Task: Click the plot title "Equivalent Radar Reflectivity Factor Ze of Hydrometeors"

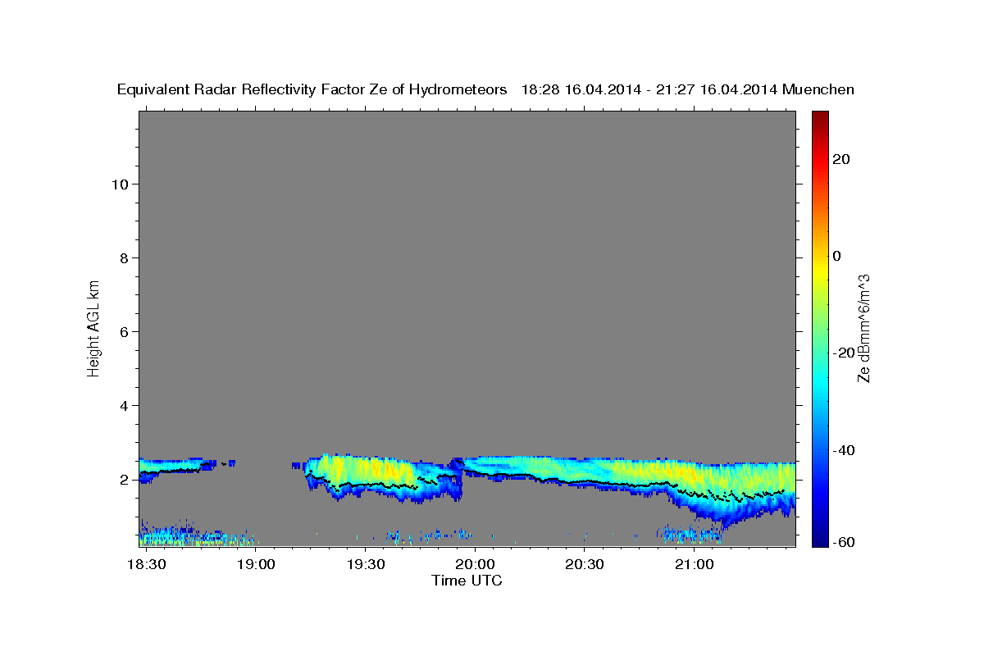Action: coord(312,89)
